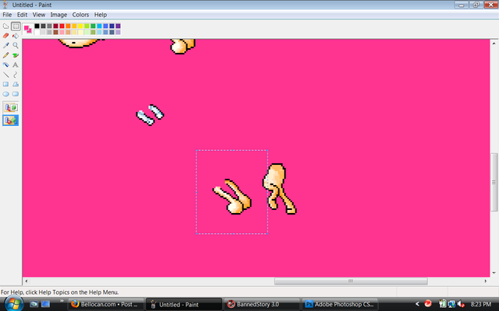The image size is (499, 311).
Task: Open the Colors menu
Action: coord(80,15)
